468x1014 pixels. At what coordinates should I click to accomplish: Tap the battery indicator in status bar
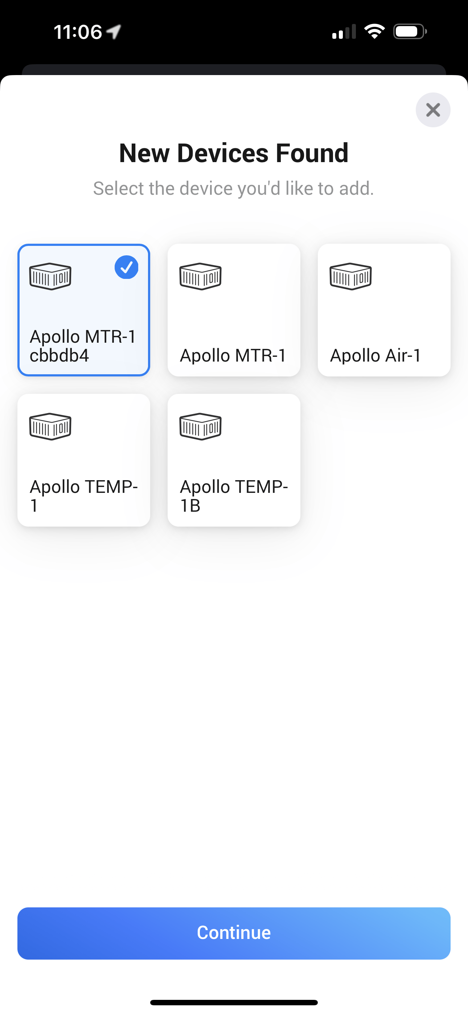pyautogui.click(x=410, y=32)
